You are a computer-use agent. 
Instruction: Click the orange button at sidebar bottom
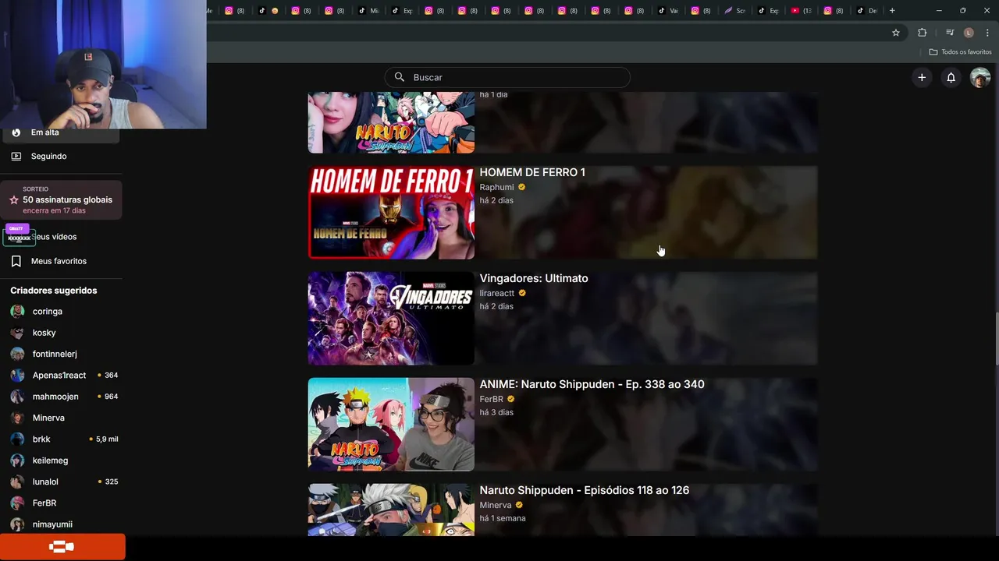coord(62,547)
